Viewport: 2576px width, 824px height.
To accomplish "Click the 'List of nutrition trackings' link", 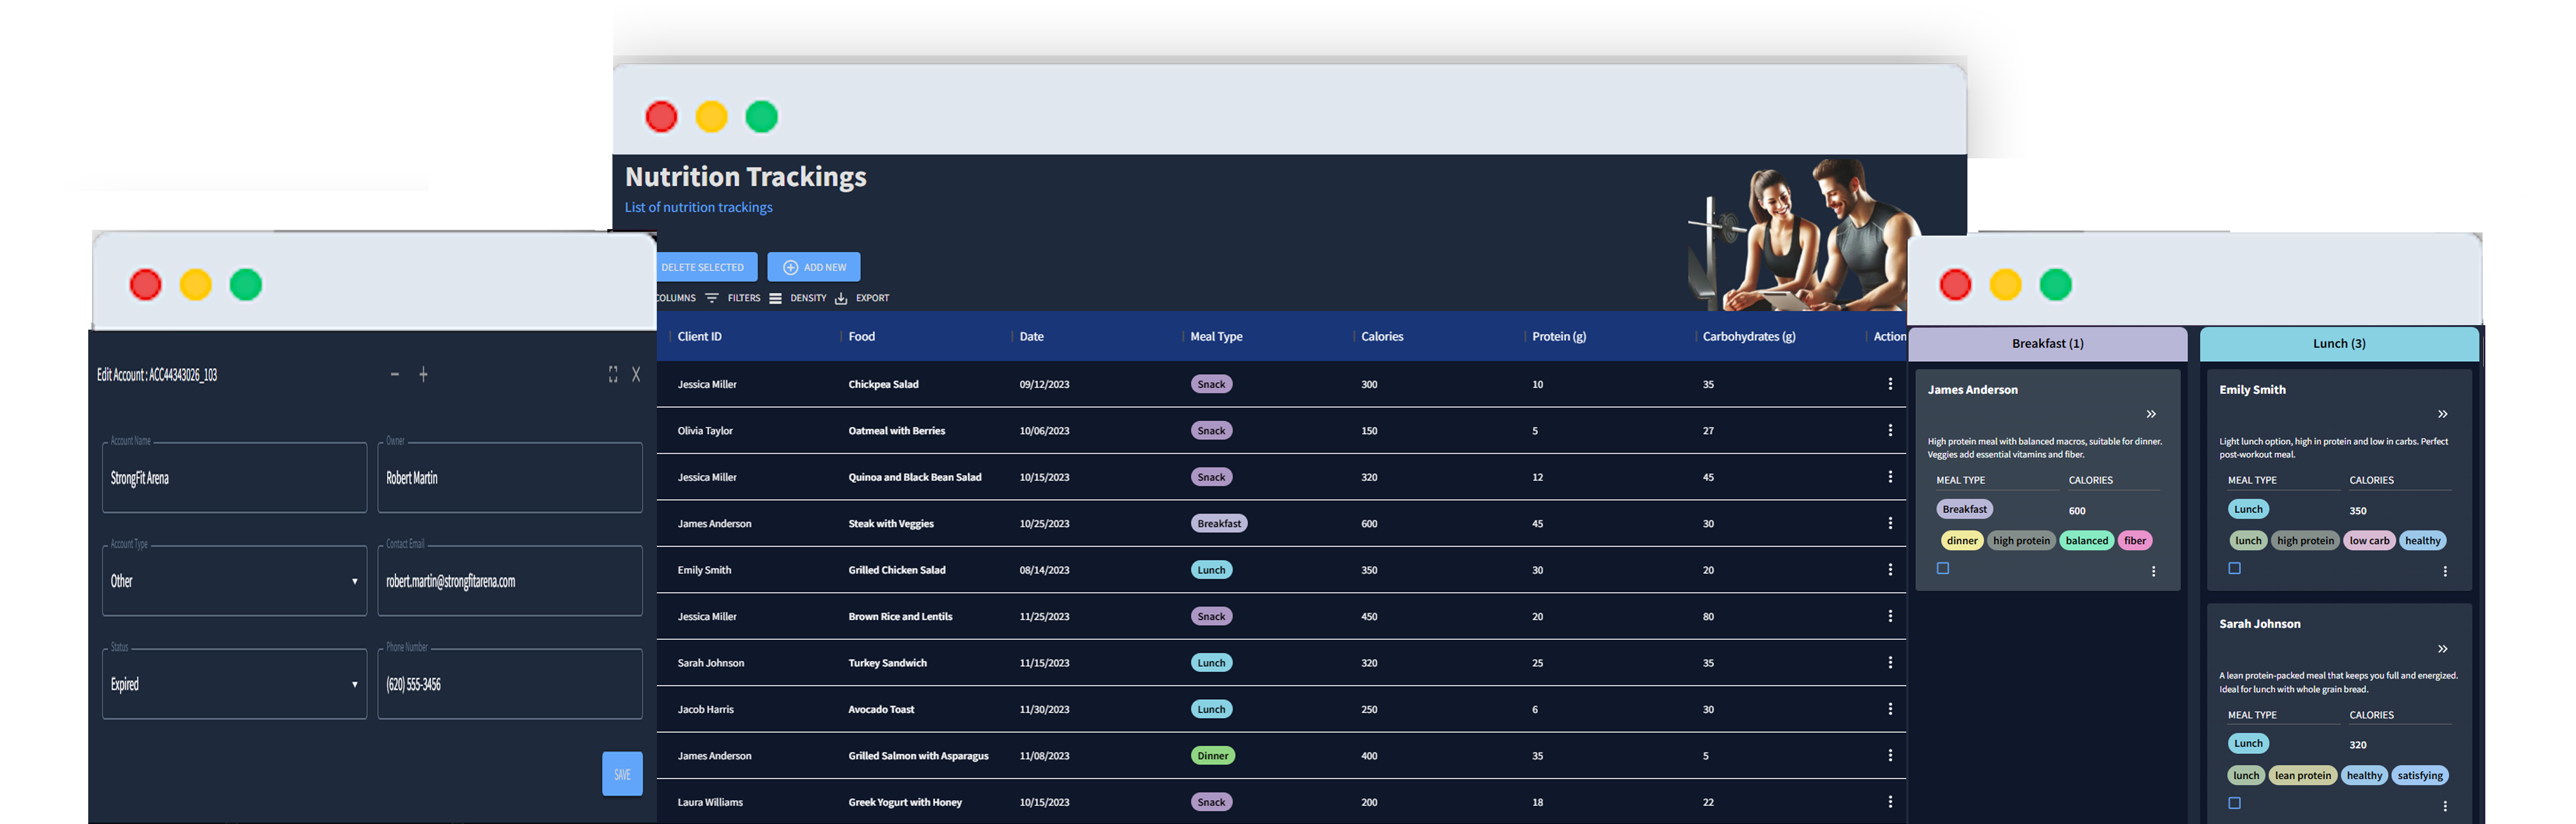I will click(x=698, y=207).
